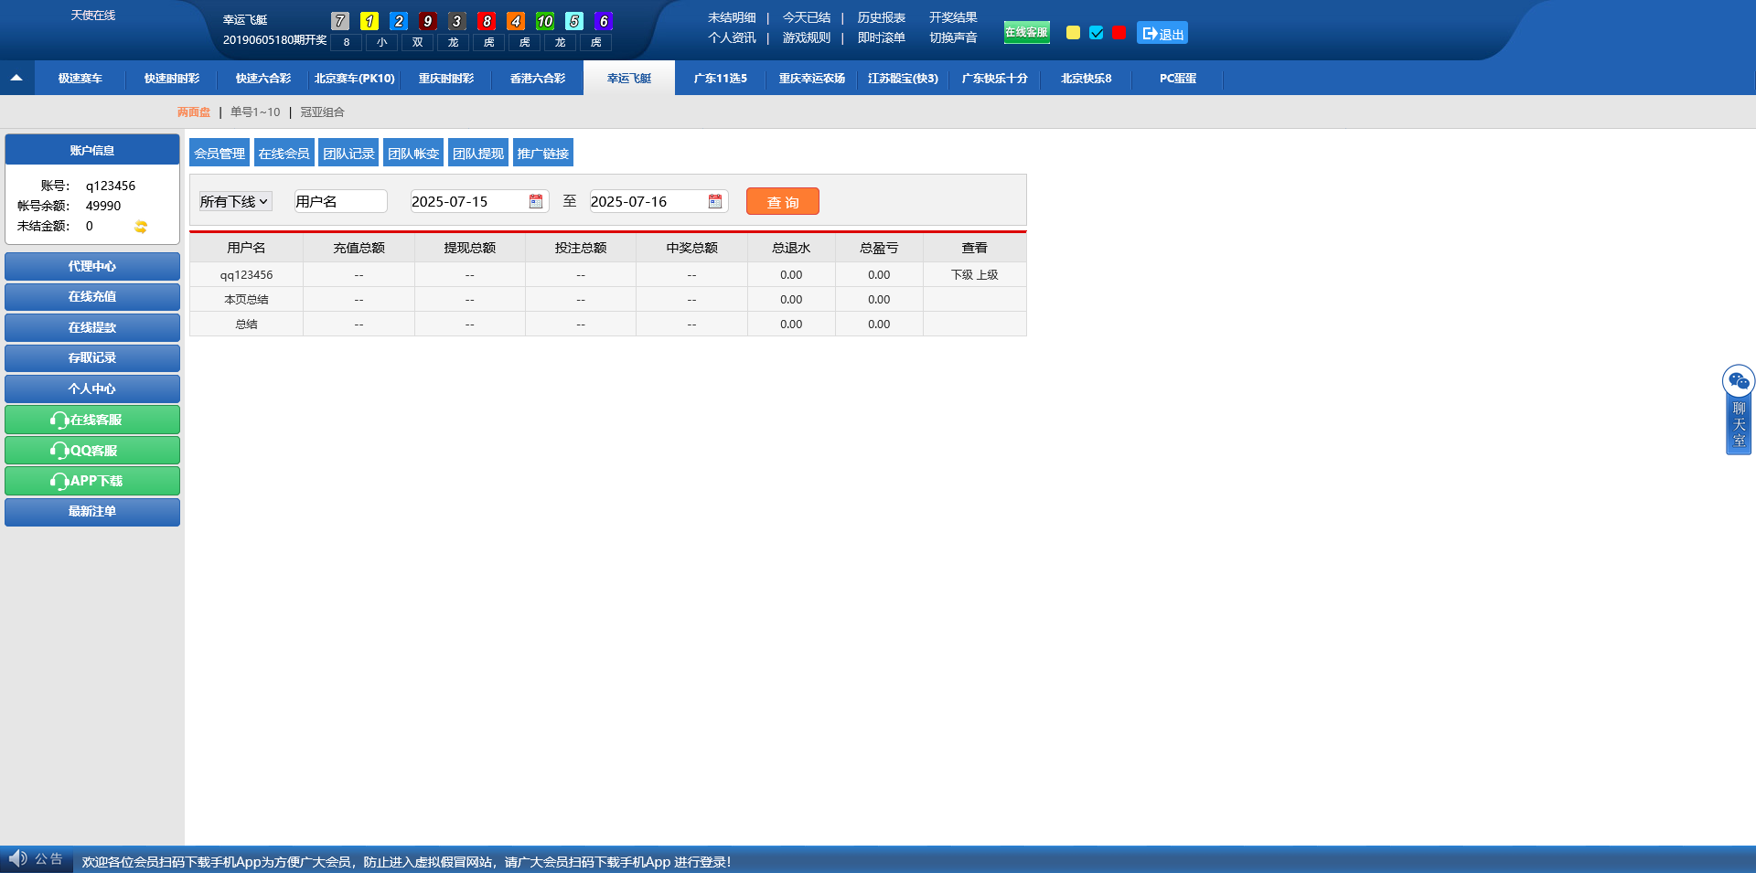Switch to 团队帐变 tab
Viewport: 1756px width, 873px height.
coord(413,153)
